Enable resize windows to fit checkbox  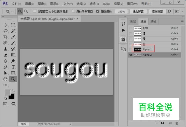tap(34, 11)
